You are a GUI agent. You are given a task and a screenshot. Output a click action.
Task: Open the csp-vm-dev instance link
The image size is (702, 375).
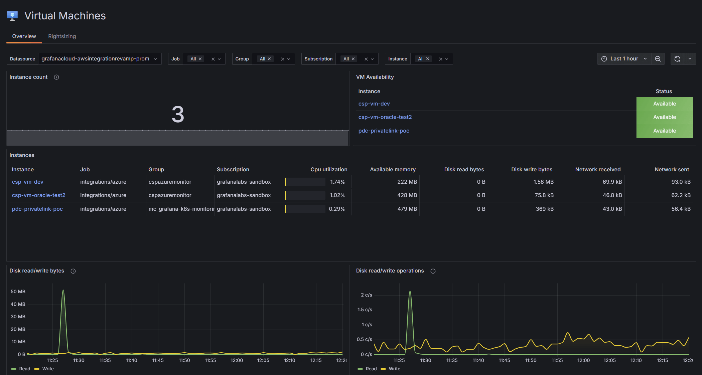pyautogui.click(x=27, y=182)
